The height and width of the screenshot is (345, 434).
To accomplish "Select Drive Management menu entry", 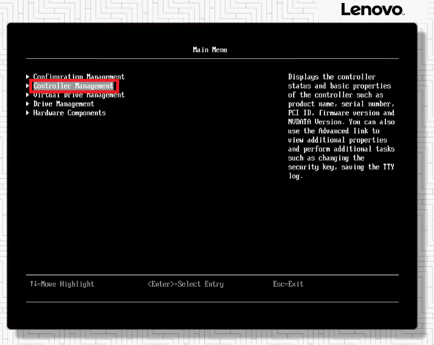I will (63, 104).
